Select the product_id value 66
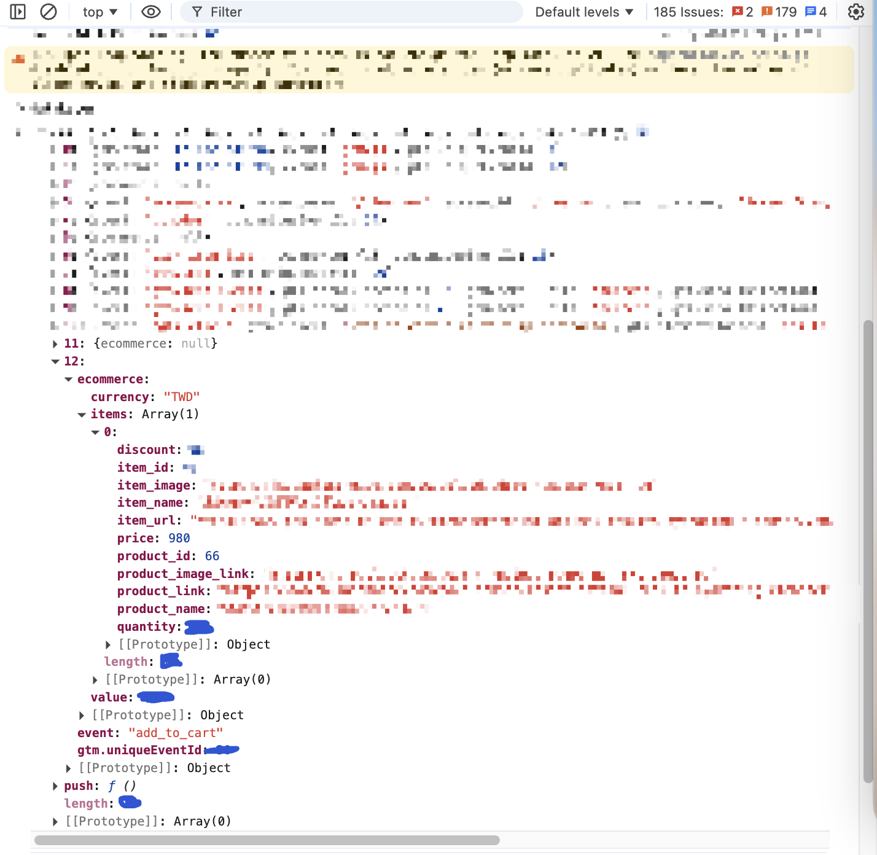Viewport: 877px width, 855px height. click(212, 556)
